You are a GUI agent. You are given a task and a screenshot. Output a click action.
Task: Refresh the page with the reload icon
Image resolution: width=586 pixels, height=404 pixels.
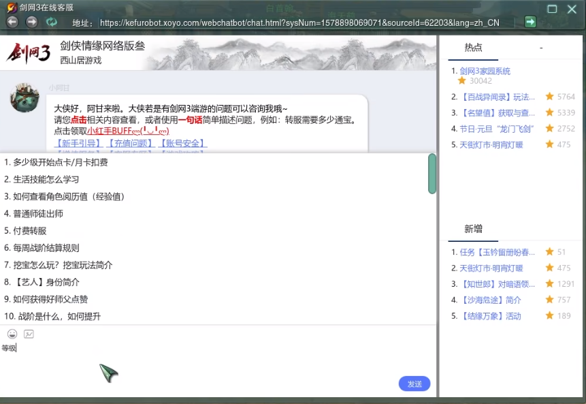[52, 22]
